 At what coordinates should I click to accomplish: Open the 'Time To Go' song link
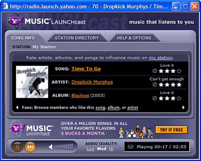[86, 69]
